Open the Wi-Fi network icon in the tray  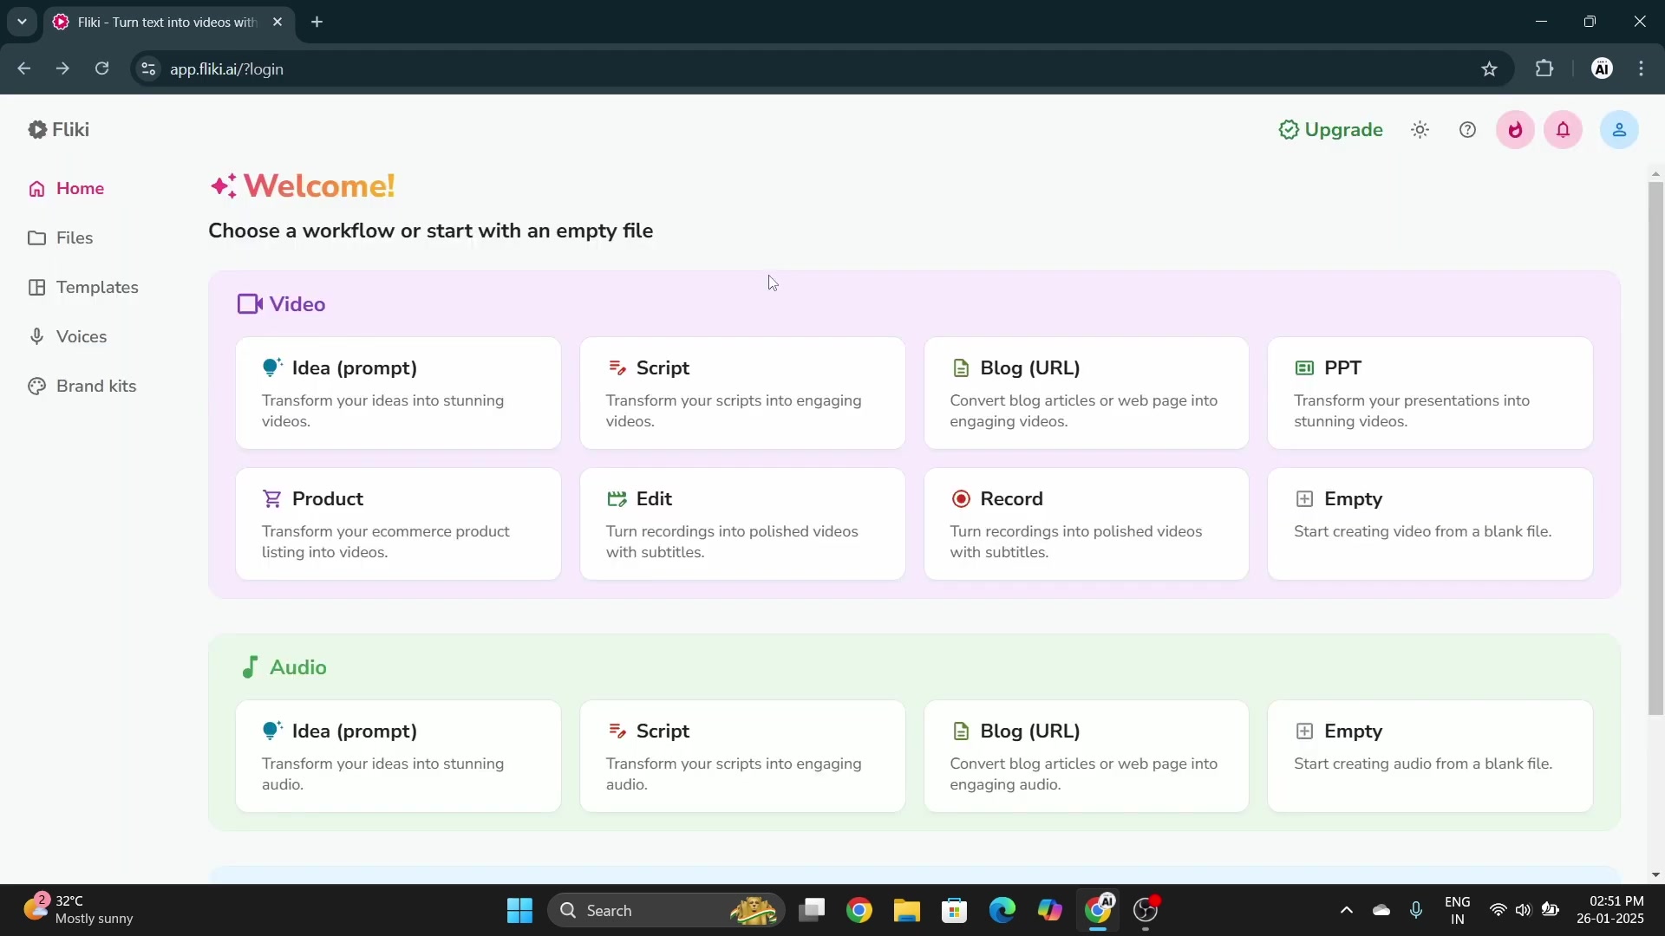(x=1498, y=910)
